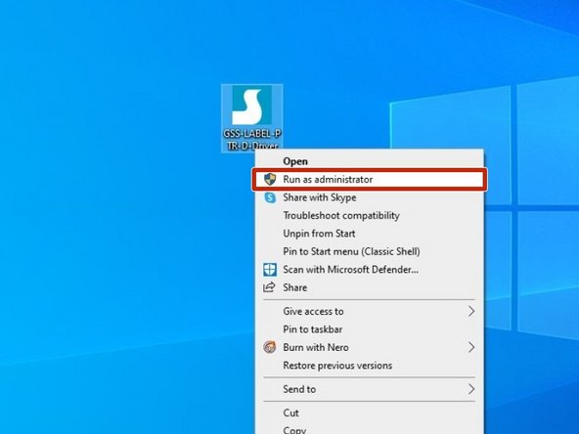Click the Share arrow icon
579x434 pixels.
click(x=269, y=287)
